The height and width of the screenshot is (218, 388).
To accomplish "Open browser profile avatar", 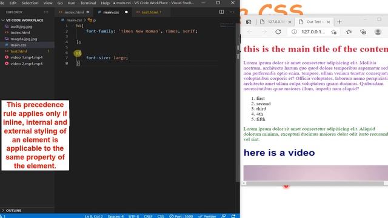I will pyautogui.click(x=378, y=31).
